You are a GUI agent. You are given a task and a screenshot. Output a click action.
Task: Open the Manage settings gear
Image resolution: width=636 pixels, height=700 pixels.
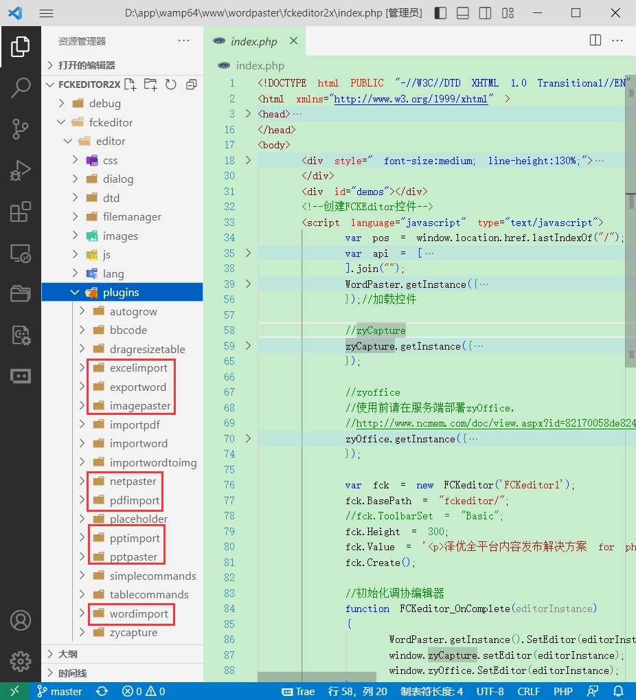pos(21,662)
